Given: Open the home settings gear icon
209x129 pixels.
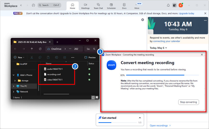Looking at the screenshot, I should click(x=143, y=20).
